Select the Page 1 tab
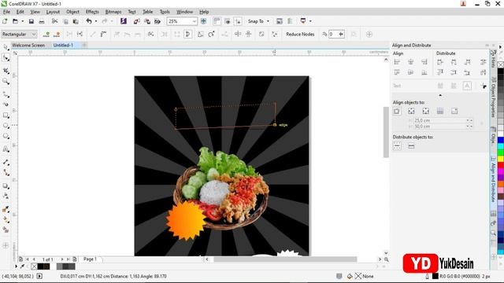504x283 pixels. [90, 259]
